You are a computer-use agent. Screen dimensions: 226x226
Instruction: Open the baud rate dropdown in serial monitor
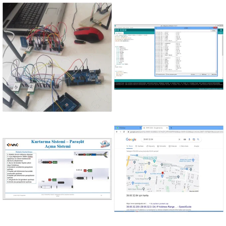click(205, 74)
